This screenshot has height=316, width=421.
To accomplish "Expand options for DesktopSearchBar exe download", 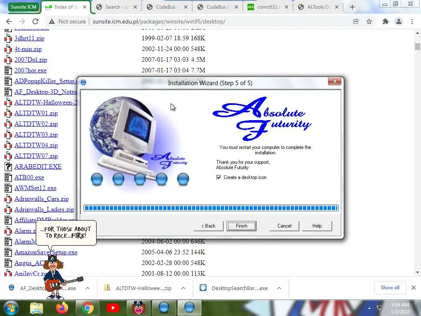I will coord(279,288).
